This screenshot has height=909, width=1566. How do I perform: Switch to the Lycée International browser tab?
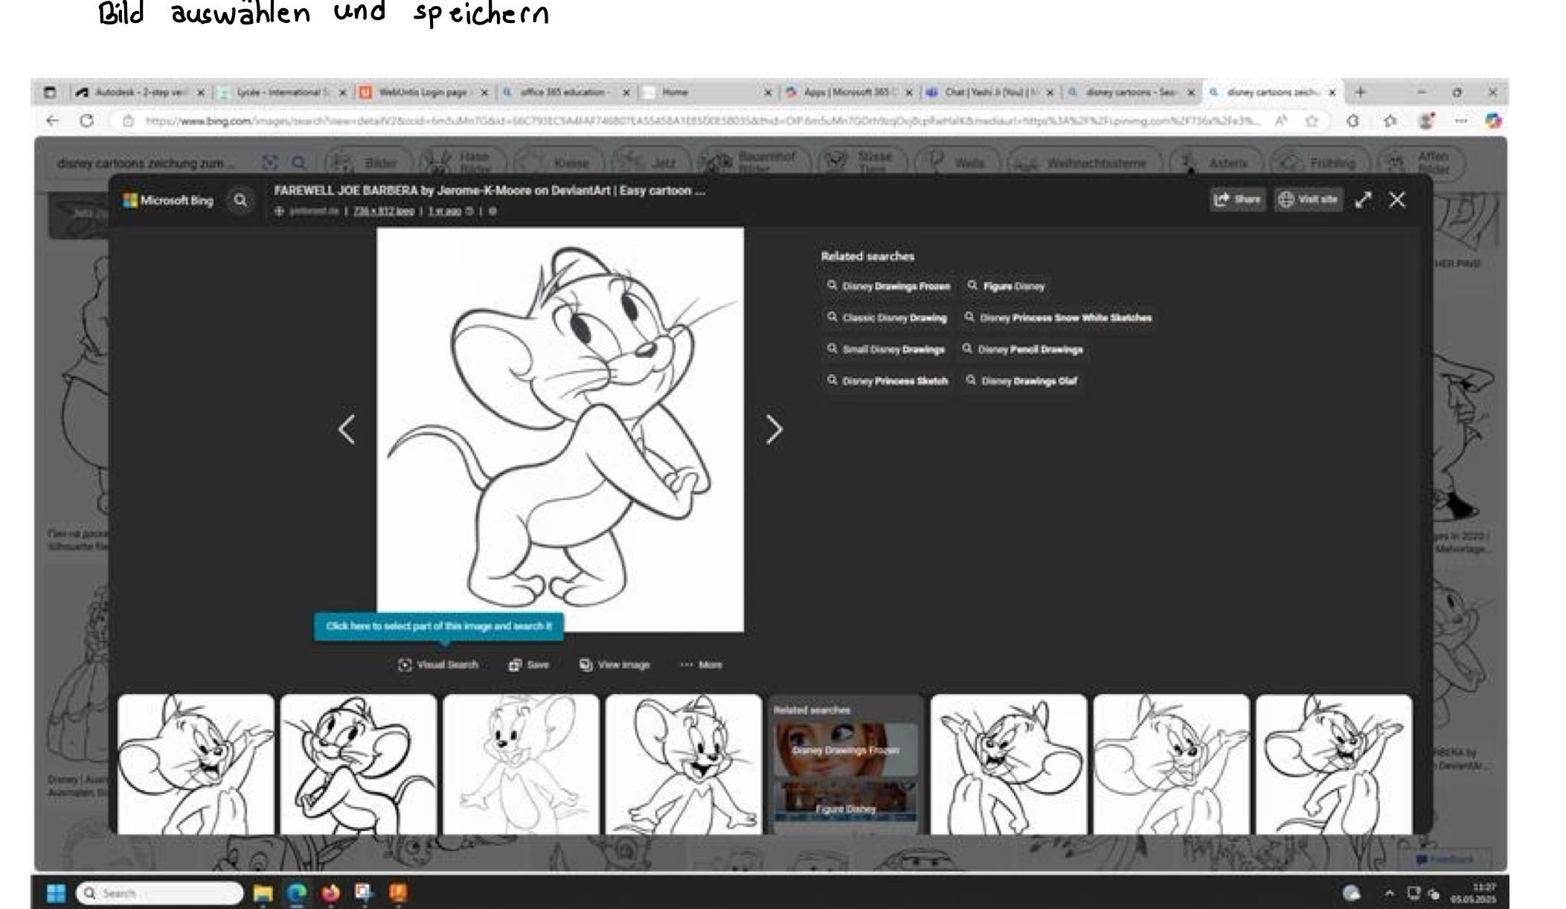[281, 92]
